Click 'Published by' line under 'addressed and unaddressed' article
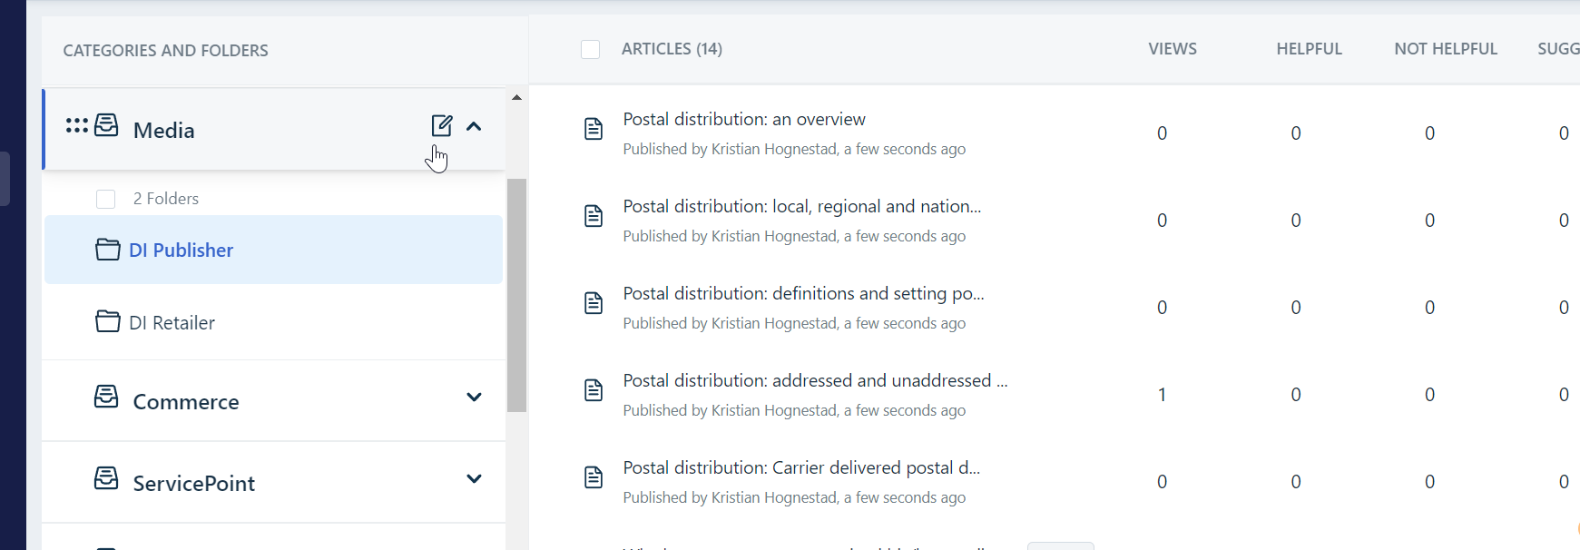The width and height of the screenshot is (1580, 550). tap(794, 410)
